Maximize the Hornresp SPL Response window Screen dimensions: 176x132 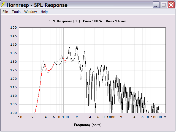click(x=164, y=5)
